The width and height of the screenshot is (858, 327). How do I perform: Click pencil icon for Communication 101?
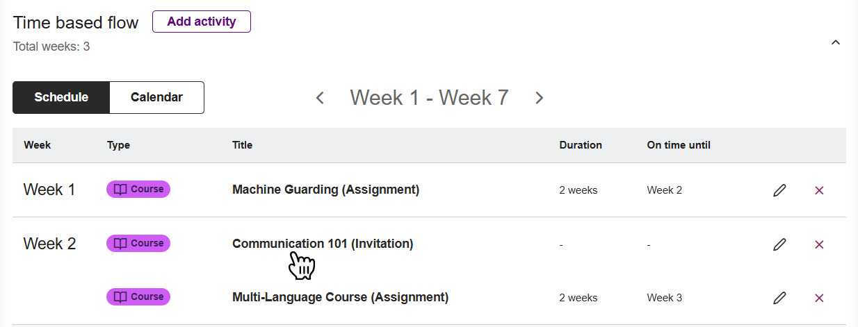(779, 244)
